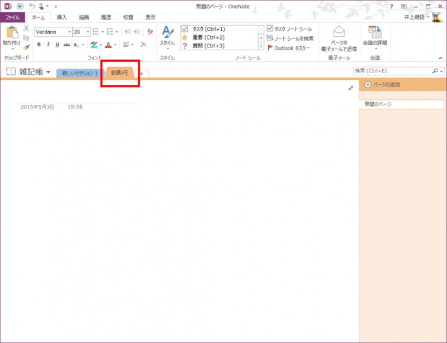
Task: Select the 会議メモ section tab
Action: pos(120,73)
